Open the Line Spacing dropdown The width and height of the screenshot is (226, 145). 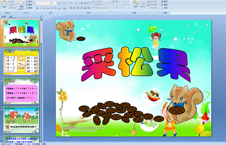click(89, 3)
